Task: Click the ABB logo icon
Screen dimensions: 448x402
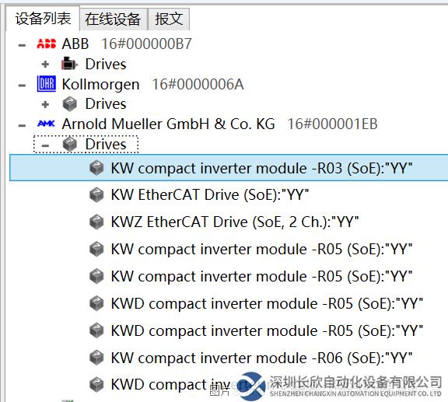Action: 47,44
